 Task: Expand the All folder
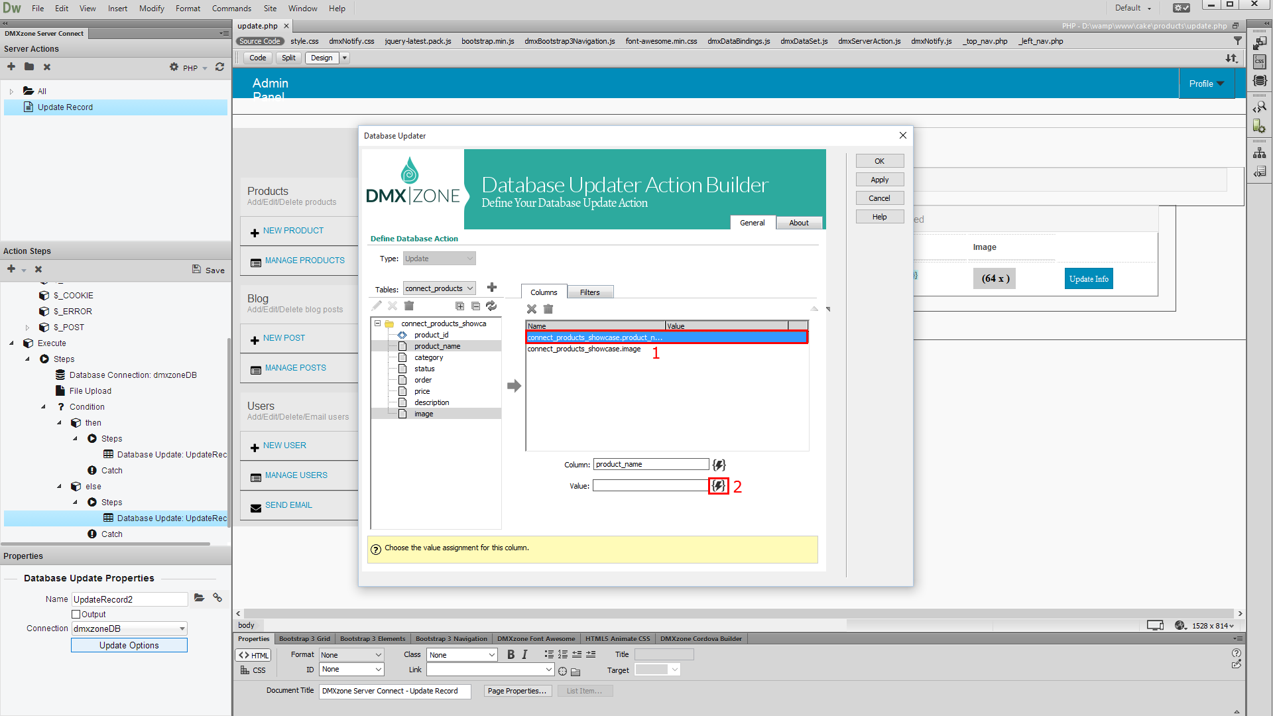[x=11, y=91]
